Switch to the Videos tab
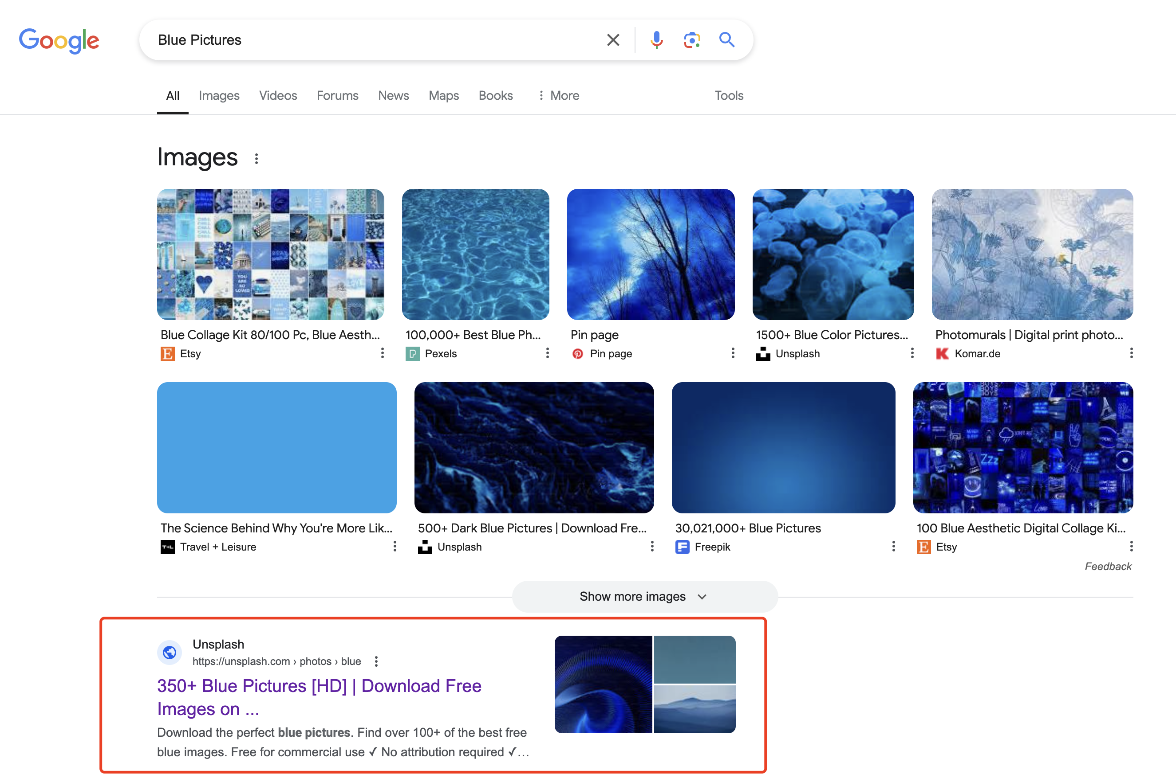Viewport: 1176px width, 782px height. click(278, 95)
